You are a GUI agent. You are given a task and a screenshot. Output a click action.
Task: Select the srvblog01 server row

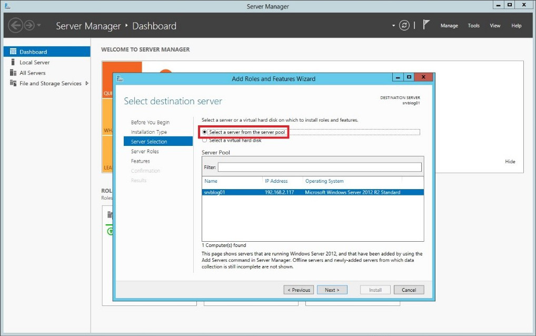click(x=313, y=192)
